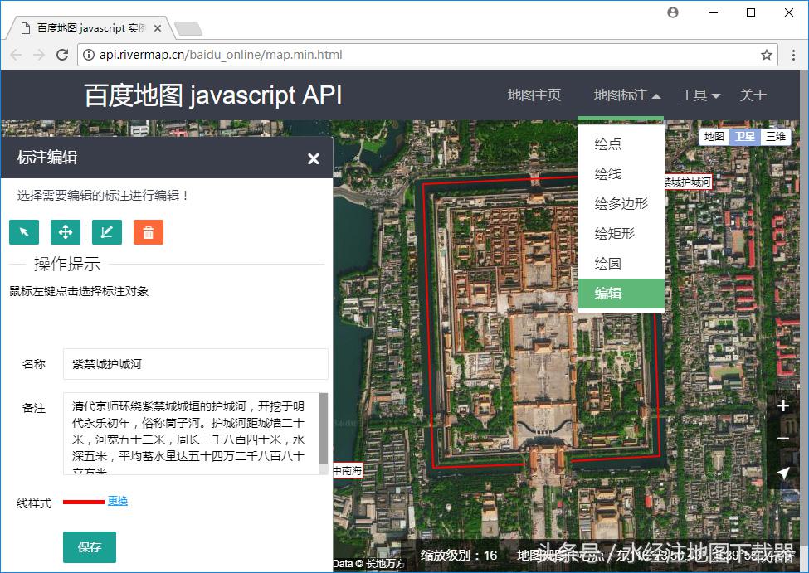The height and width of the screenshot is (573, 809).
Task: Close the 标注编辑 panel with the X
Action: (x=313, y=158)
